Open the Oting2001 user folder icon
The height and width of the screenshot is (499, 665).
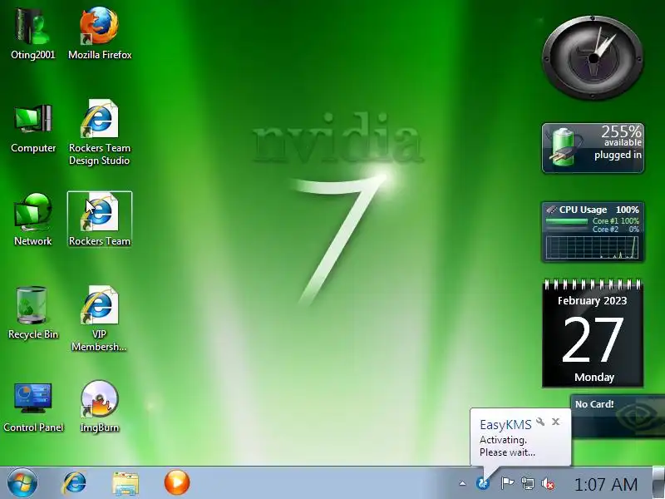(x=32, y=34)
